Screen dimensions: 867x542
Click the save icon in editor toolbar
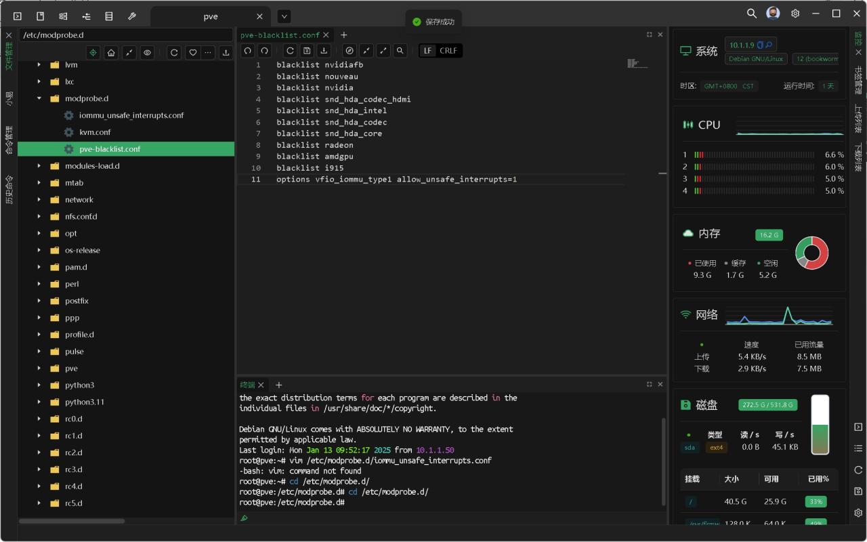pos(307,50)
